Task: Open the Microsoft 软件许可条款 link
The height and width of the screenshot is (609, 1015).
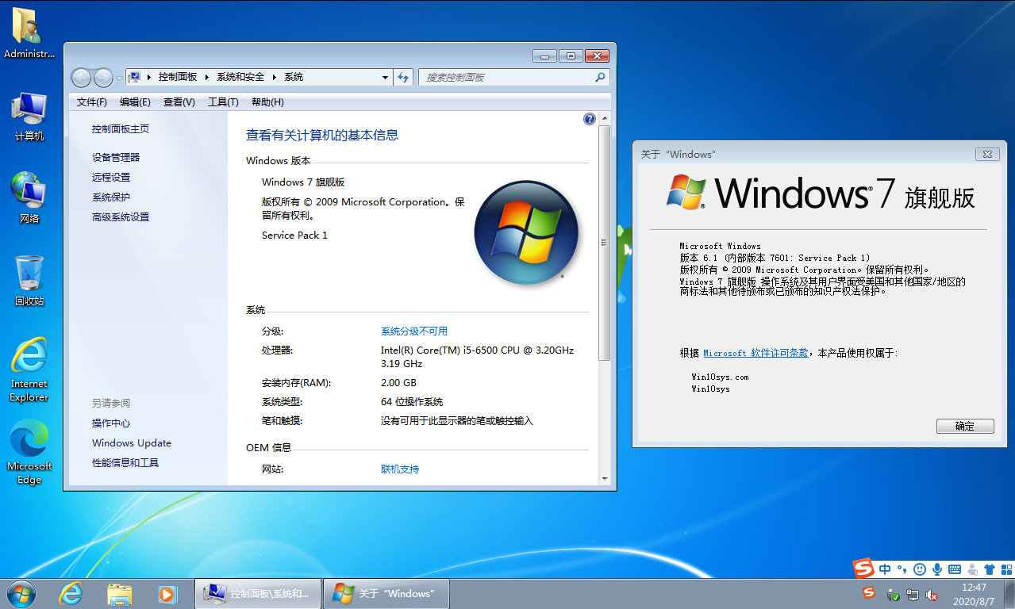Action: pyautogui.click(x=755, y=353)
